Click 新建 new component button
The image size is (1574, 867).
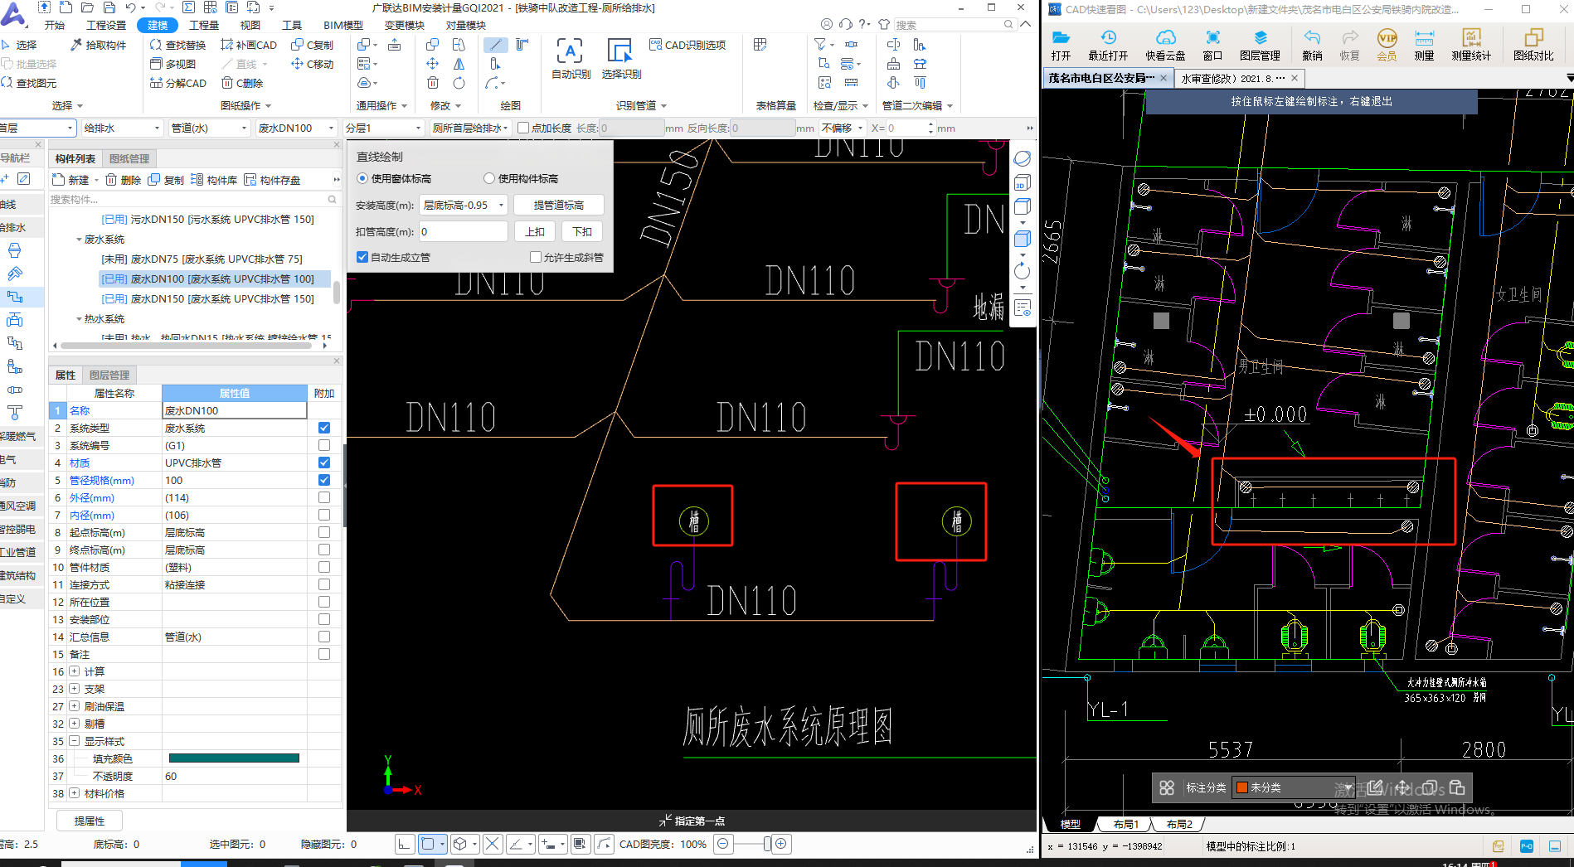[70, 180]
